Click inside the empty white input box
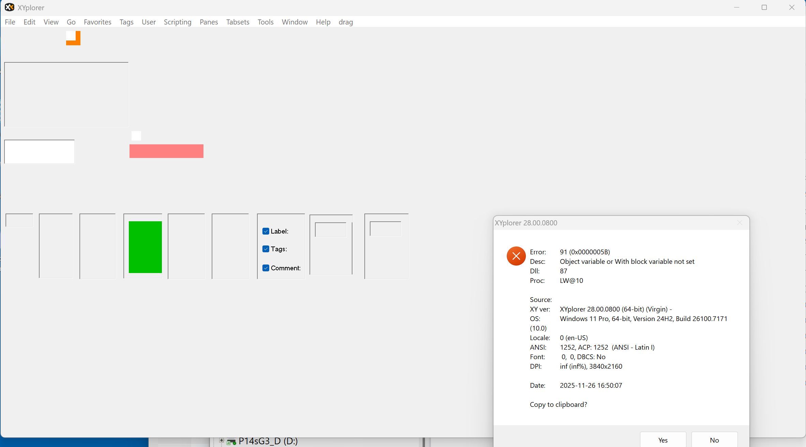The width and height of the screenshot is (806, 447). (39, 151)
